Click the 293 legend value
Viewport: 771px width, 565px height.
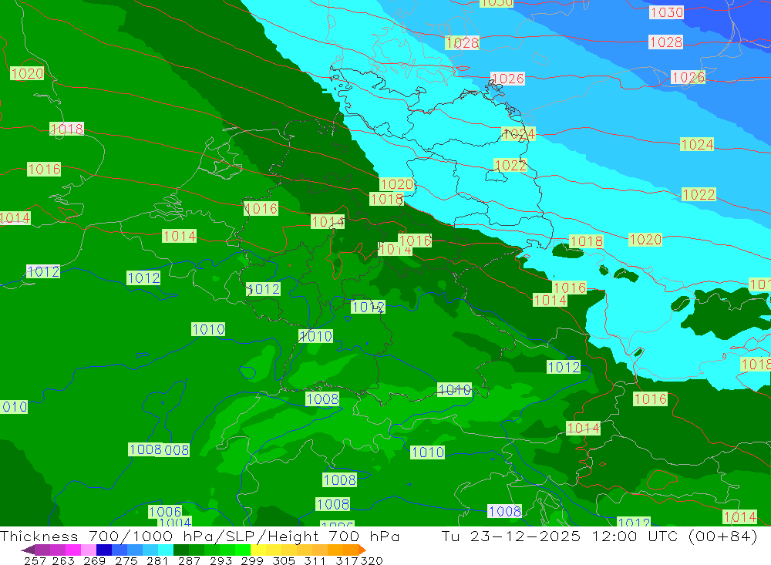(221, 560)
